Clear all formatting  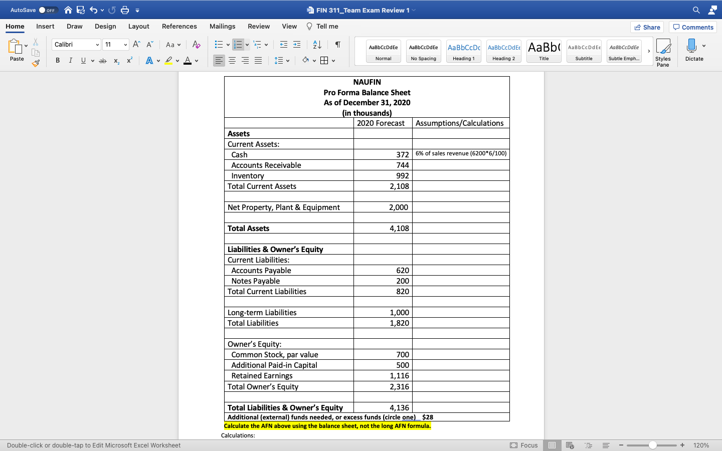tap(197, 45)
